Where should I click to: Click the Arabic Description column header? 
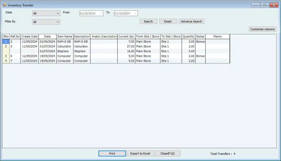[104, 36]
